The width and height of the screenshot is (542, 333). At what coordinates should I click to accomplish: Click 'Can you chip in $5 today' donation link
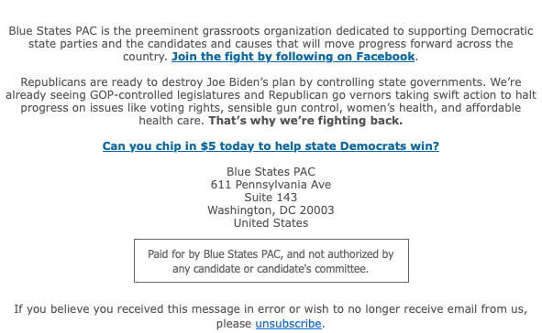tap(271, 146)
